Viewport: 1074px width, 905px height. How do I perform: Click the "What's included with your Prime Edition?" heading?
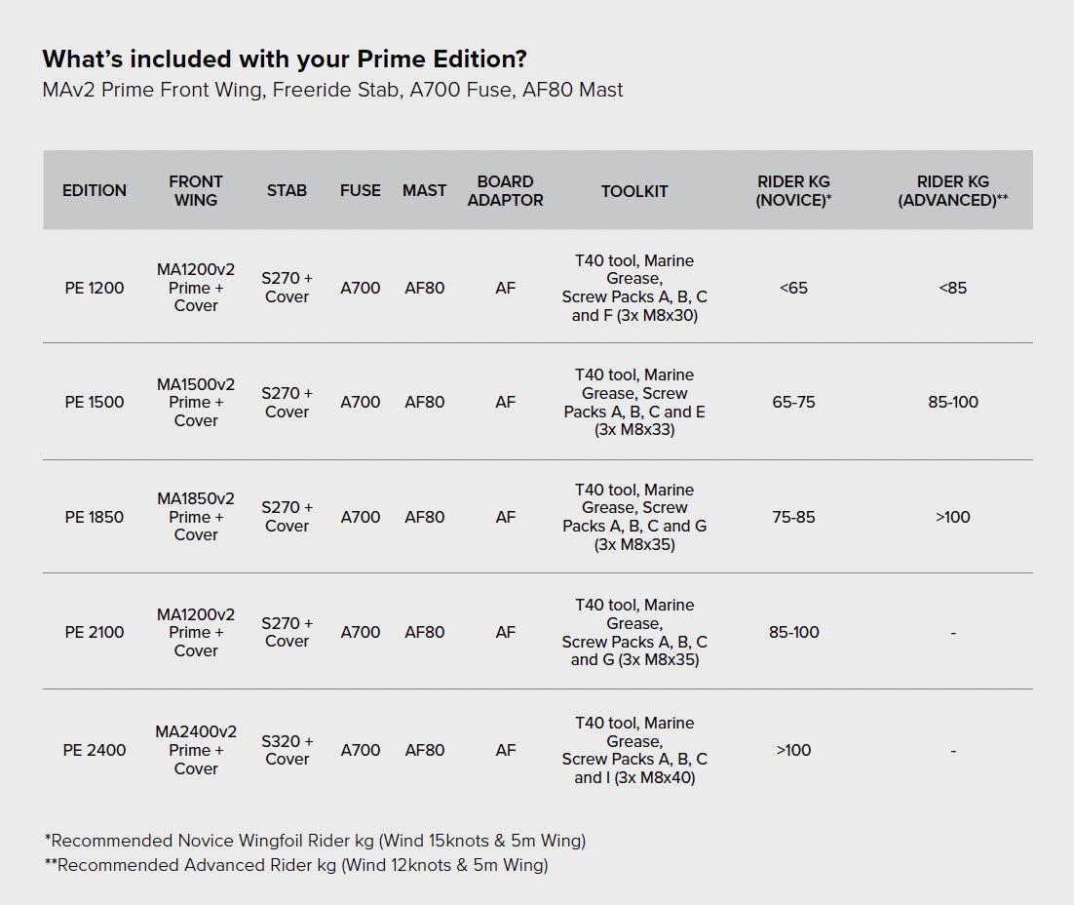click(x=285, y=59)
